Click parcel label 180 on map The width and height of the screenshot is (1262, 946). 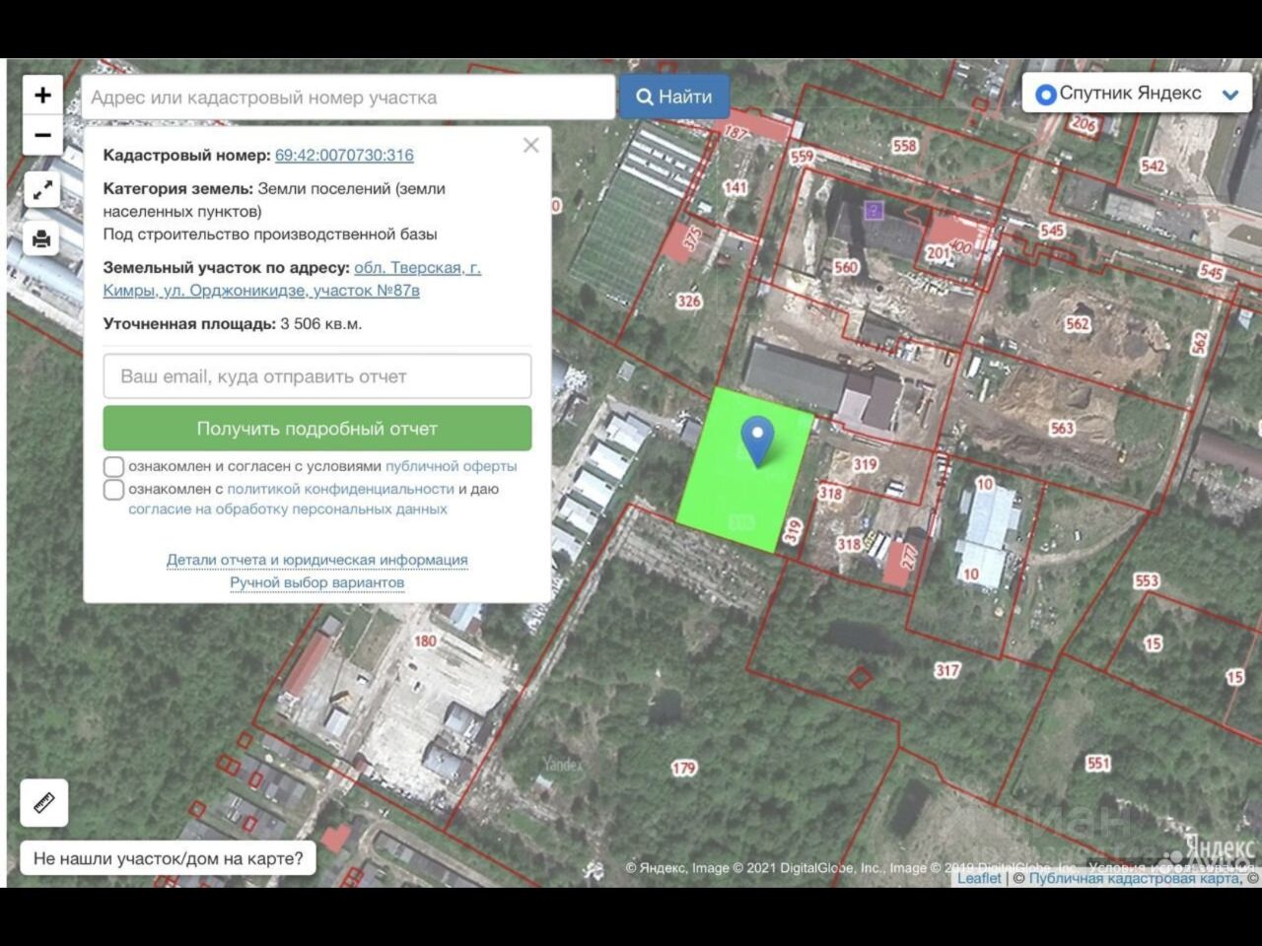425,641
